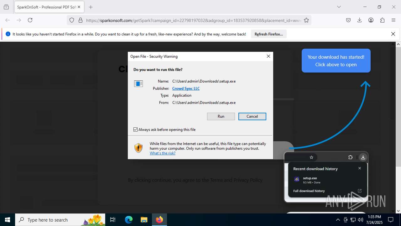401x226 pixels.
Task: Open File Explorer from the taskbar
Action: tap(144, 220)
